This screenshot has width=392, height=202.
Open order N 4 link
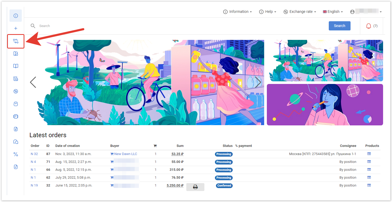[33, 162]
